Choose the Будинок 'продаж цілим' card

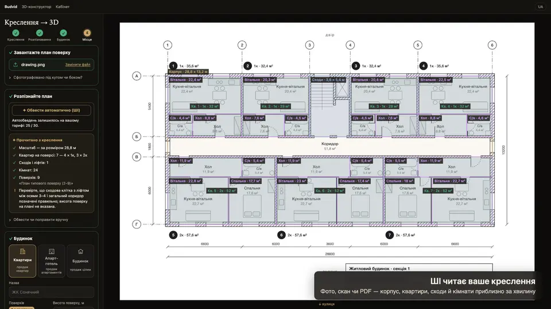point(80,261)
